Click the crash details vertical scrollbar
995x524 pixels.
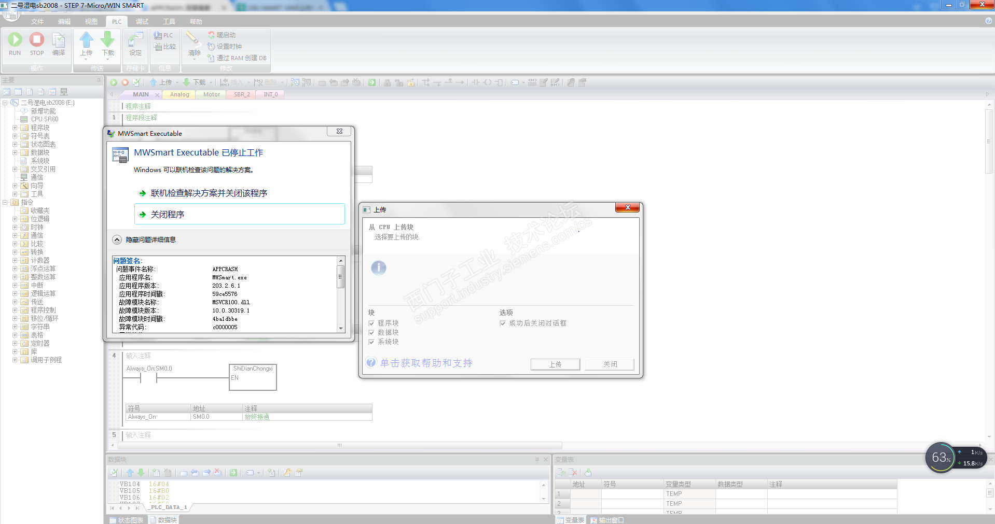click(341, 294)
